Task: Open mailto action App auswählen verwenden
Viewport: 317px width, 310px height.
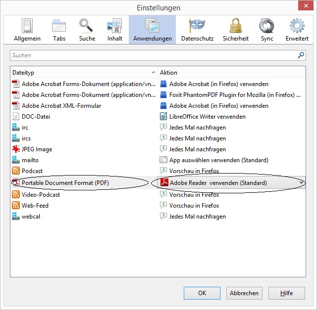Action: click(x=232, y=160)
